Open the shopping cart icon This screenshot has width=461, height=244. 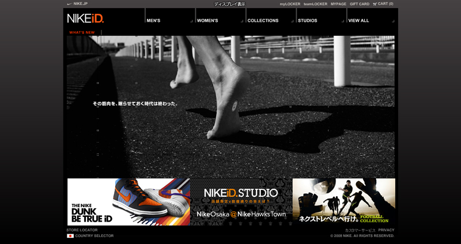click(375, 4)
